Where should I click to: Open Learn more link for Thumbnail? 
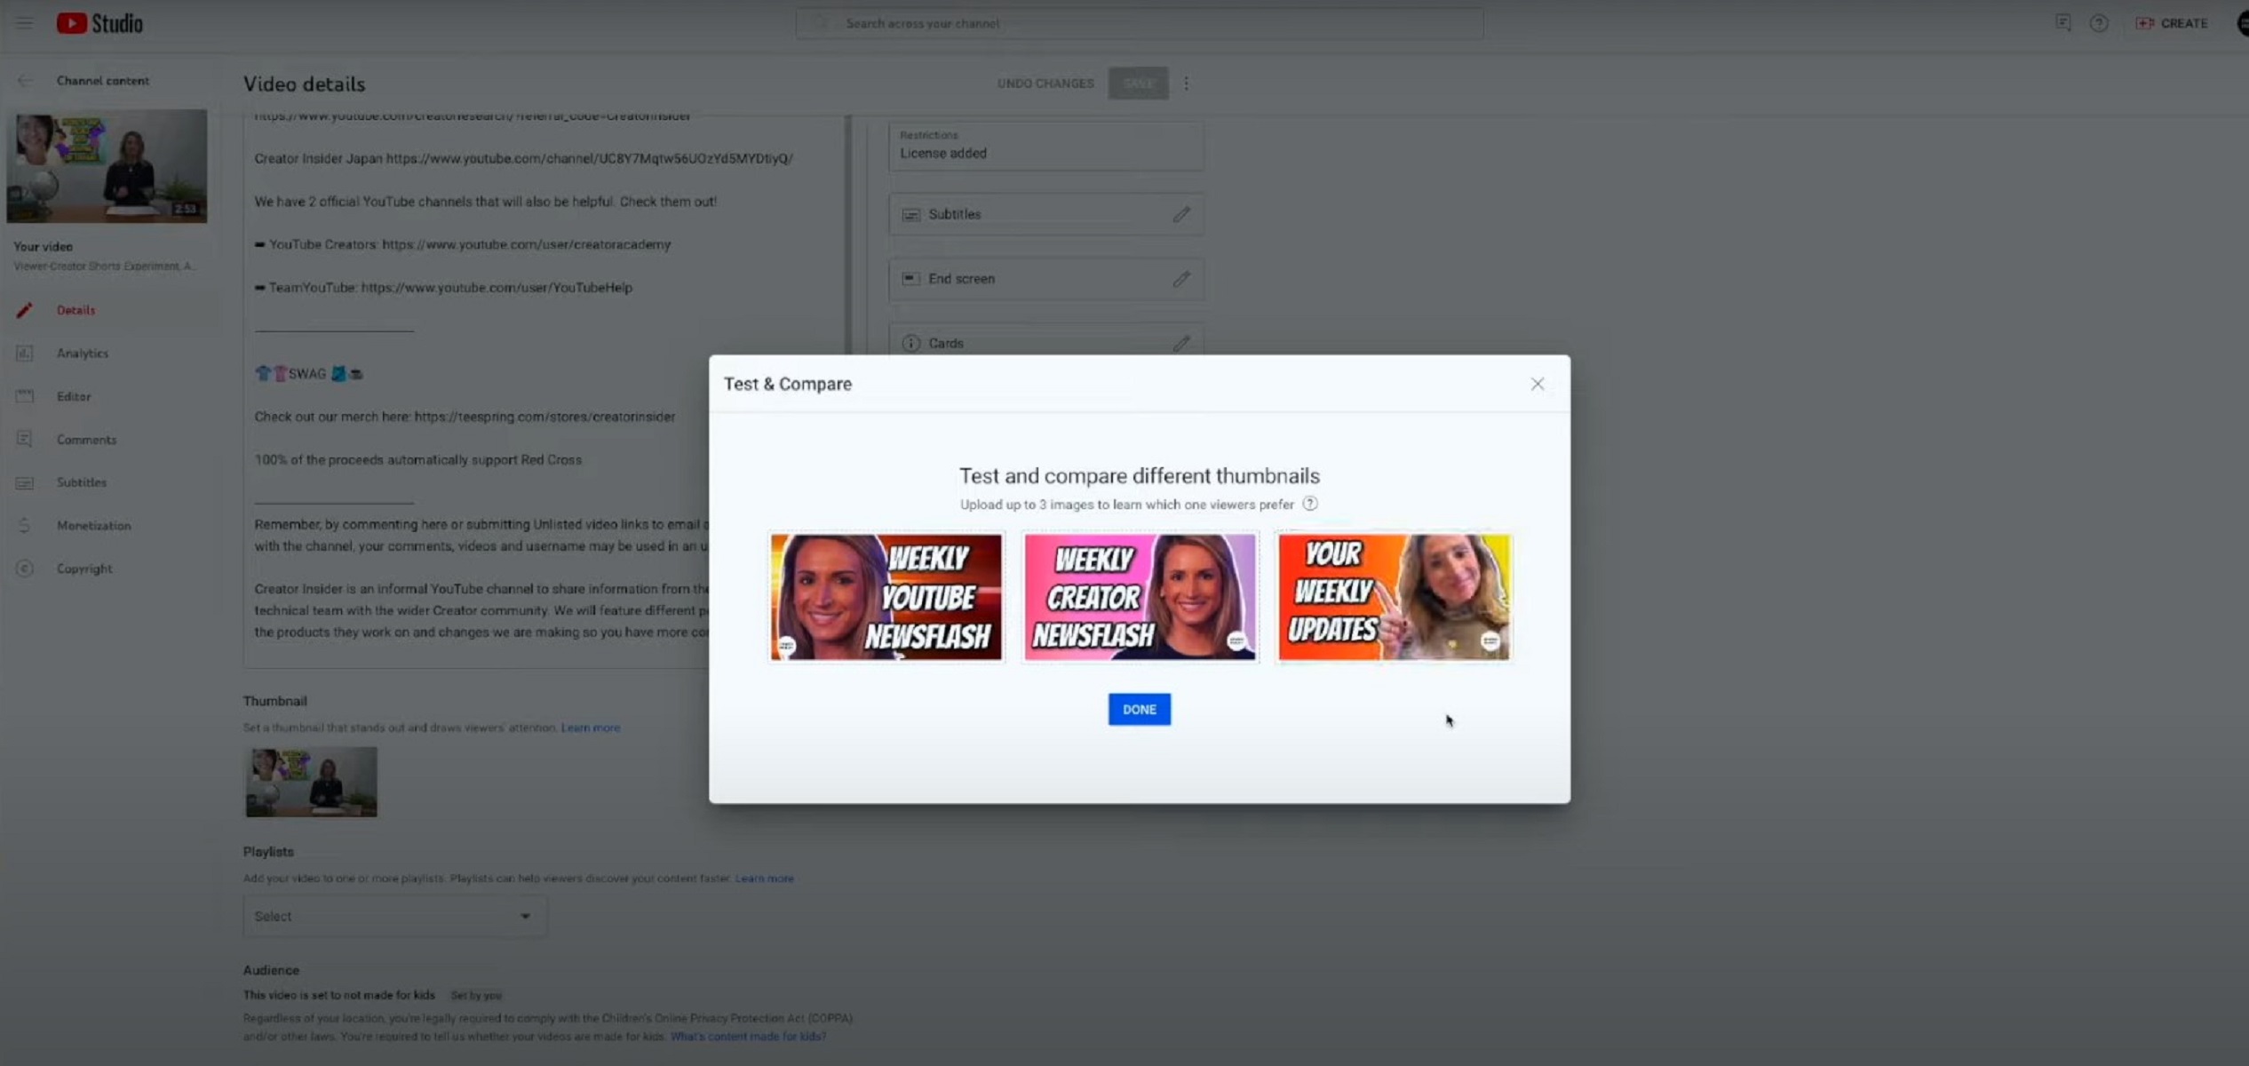590,728
